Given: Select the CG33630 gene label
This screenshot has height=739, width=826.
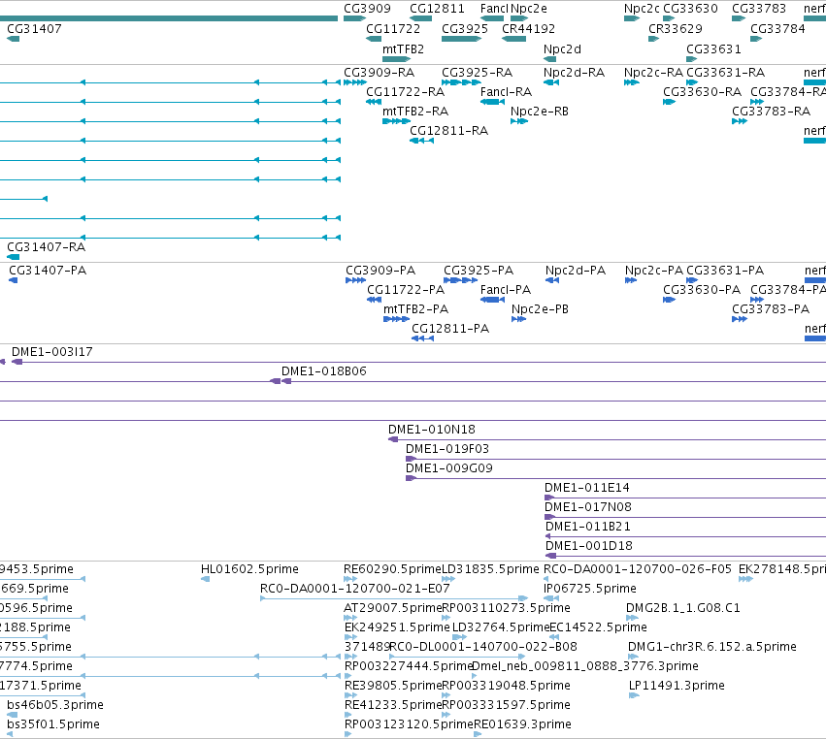Looking at the screenshot, I should [690, 9].
